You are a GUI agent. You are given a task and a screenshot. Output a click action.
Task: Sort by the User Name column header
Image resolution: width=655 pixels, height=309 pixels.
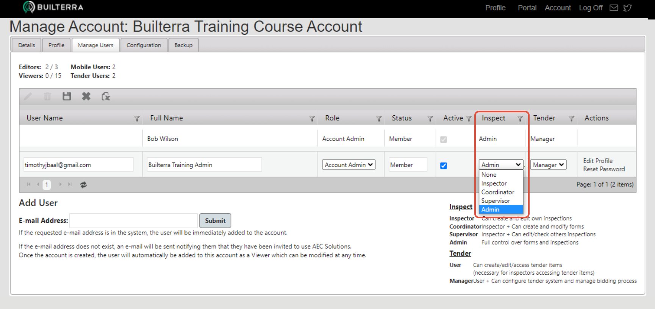coord(45,118)
